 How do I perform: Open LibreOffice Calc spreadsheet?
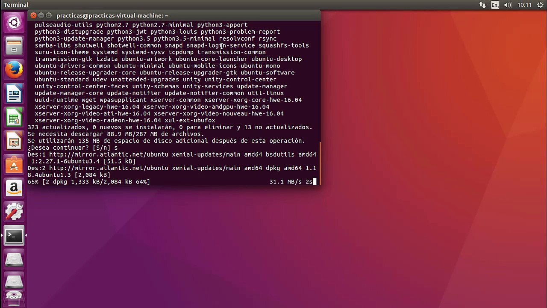pos(14,117)
